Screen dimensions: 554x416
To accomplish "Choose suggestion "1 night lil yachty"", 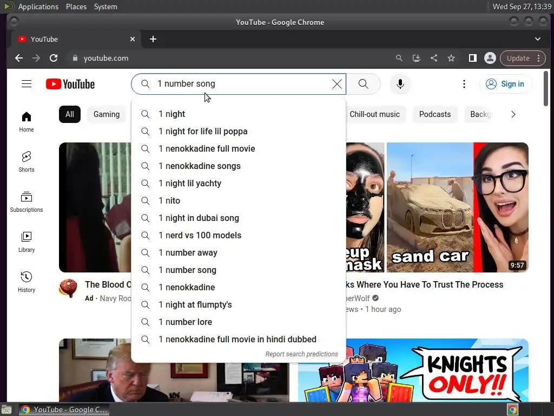I will 239,183.
